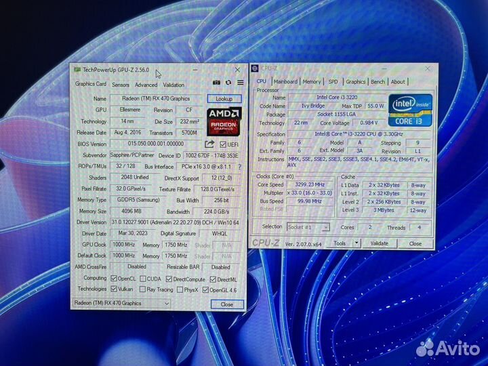Click the GDDR5 (Samsung) memory type value
The image size is (488, 366).
138,200
